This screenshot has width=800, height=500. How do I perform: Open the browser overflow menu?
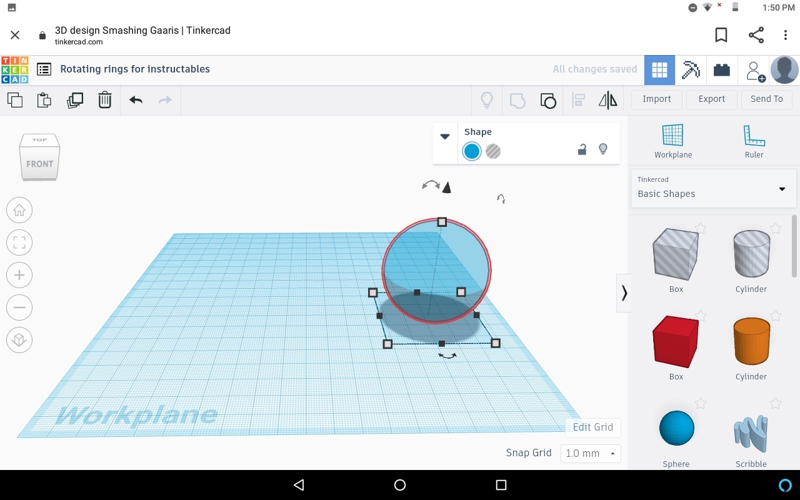tap(786, 36)
